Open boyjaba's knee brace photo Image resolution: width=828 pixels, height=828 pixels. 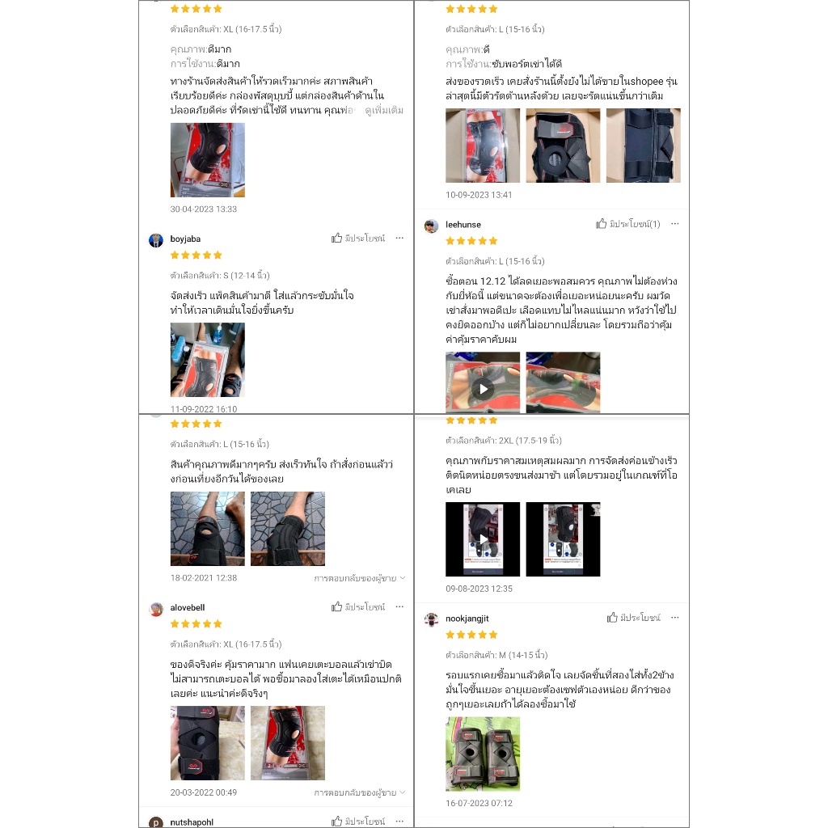point(208,360)
